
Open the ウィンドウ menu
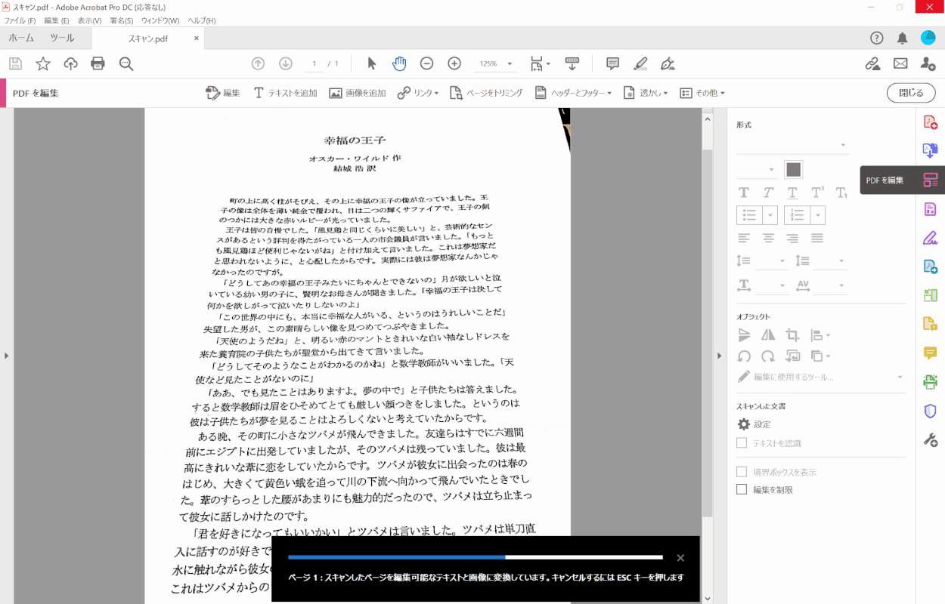pyautogui.click(x=160, y=20)
